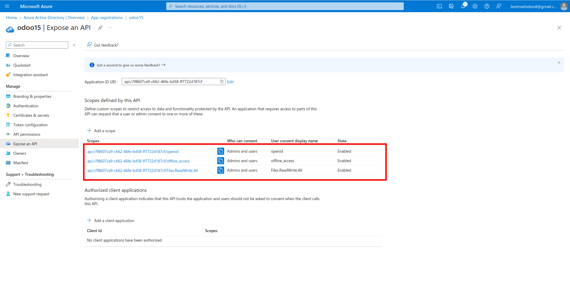Viewport: 570px width, 292px height.
Task: Open the more options ellipsis beside the title
Action: click(x=110, y=28)
